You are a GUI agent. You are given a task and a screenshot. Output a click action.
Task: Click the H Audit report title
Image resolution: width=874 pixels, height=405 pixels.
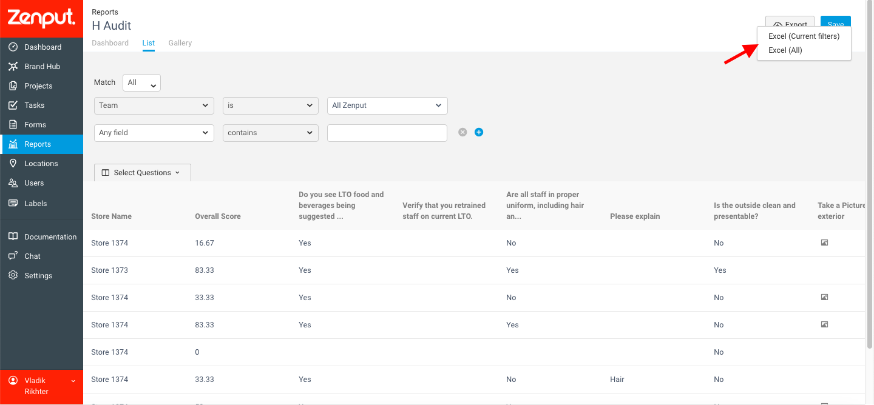[112, 25]
